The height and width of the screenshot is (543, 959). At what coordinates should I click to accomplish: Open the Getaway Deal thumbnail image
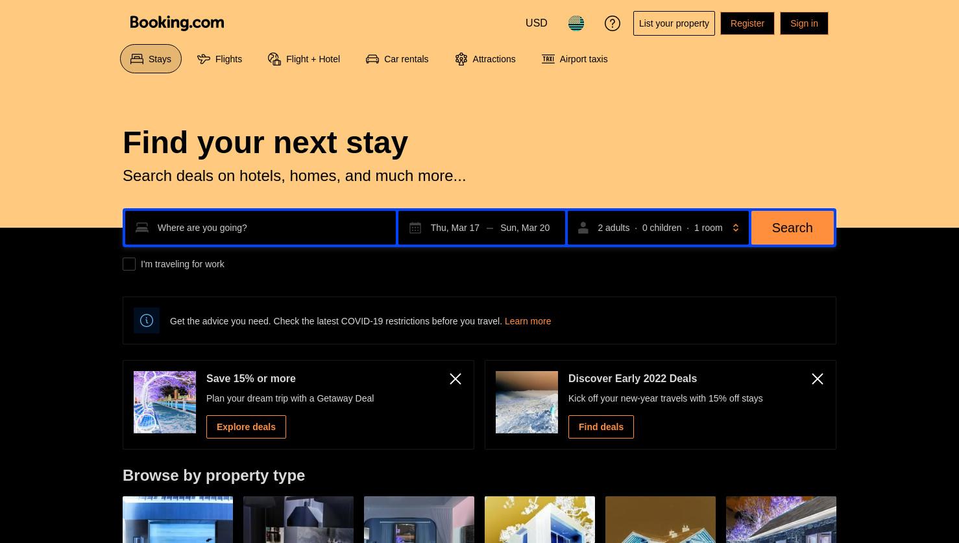click(165, 402)
